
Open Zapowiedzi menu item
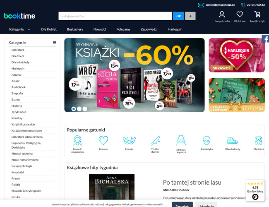[x=149, y=29]
